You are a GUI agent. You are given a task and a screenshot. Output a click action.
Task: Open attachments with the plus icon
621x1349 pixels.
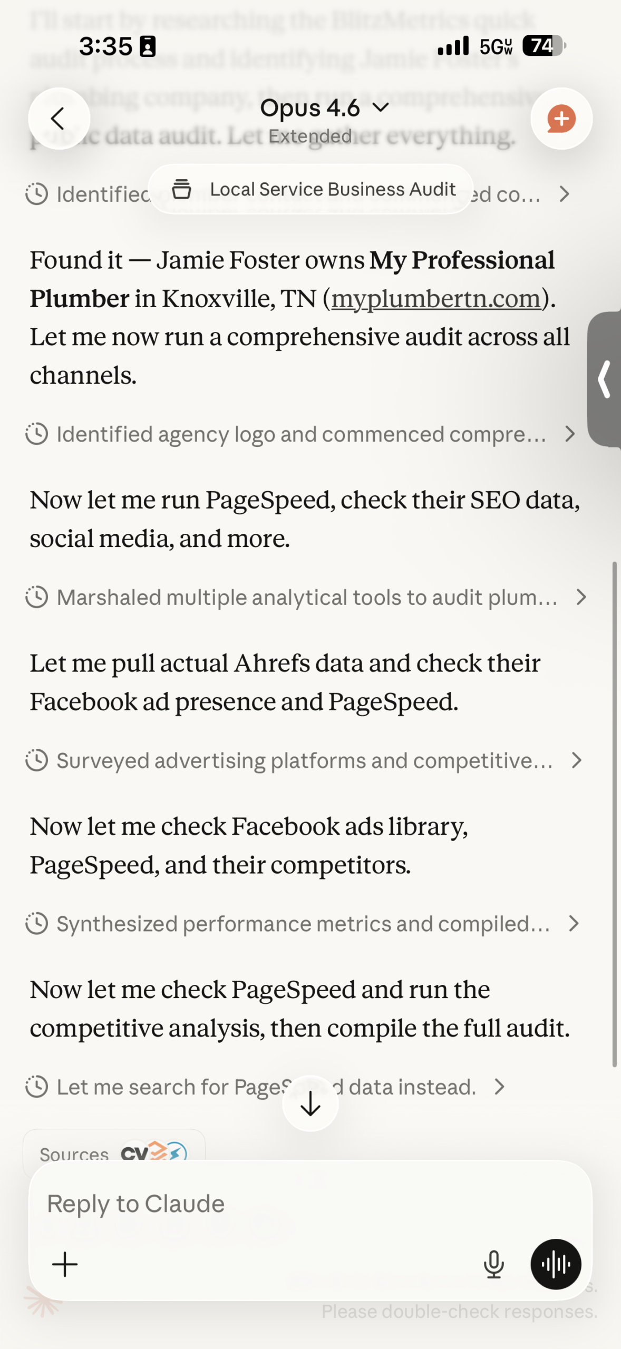click(65, 1264)
